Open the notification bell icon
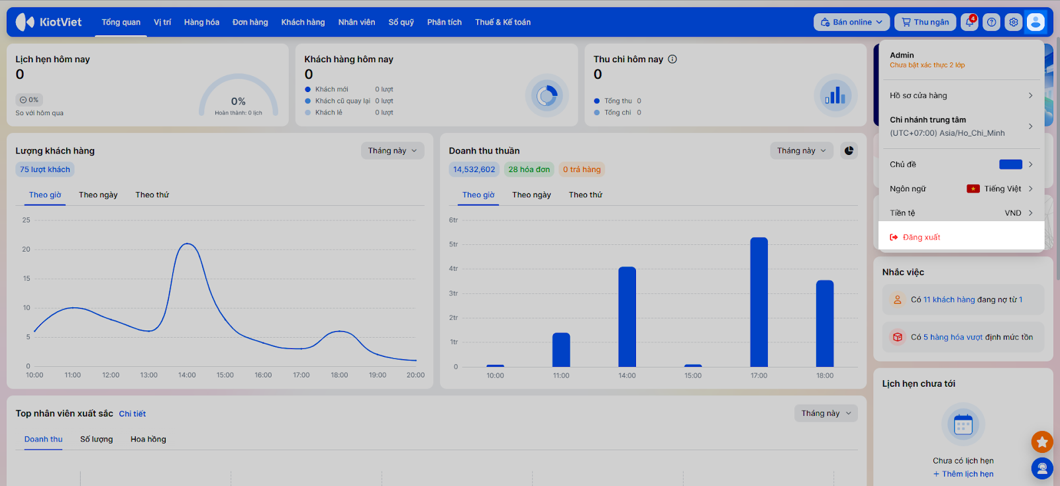Screen dimensions: 1060x486 [x=970, y=22]
